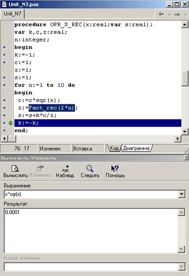Click the Изменить (Modify) icon button
The height and width of the screenshot is (276, 189).
pyautogui.click(x=41, y=171)
